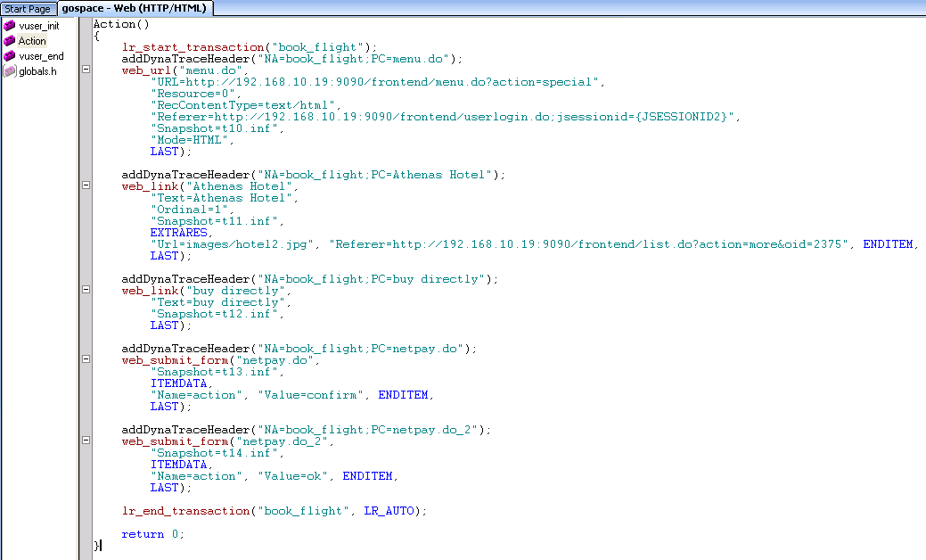Click the "Ordinal=1" argument
926x560 pixels.
click(189, 210)
